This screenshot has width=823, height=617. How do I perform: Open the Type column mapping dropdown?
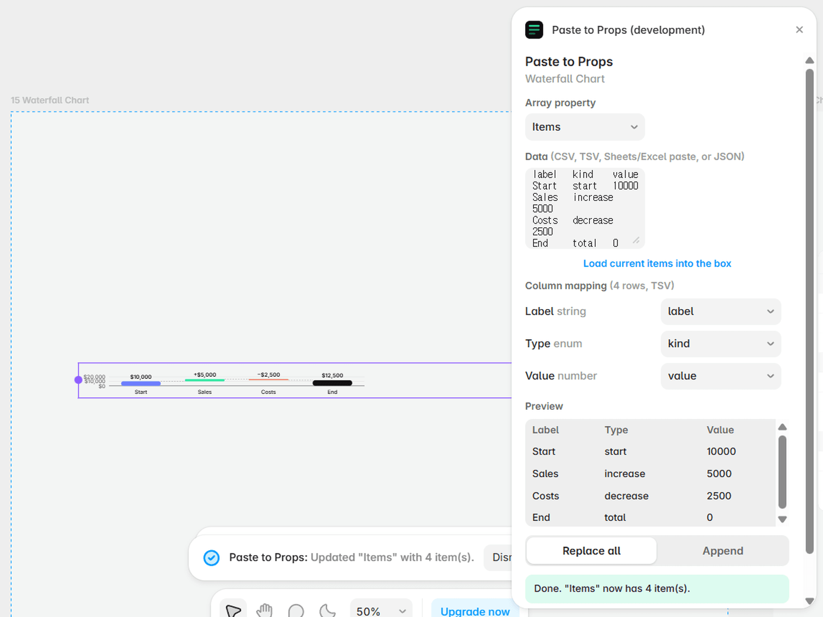click(x=721, y=344)
